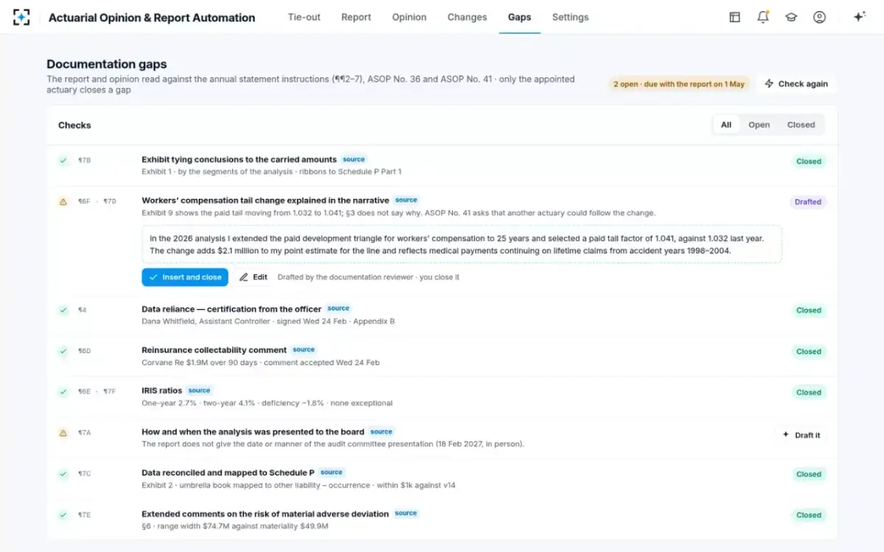Edit the drafted tail change text

tap(253, 277)
